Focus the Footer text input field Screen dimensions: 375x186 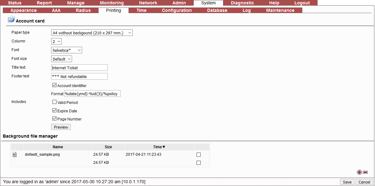79,76
